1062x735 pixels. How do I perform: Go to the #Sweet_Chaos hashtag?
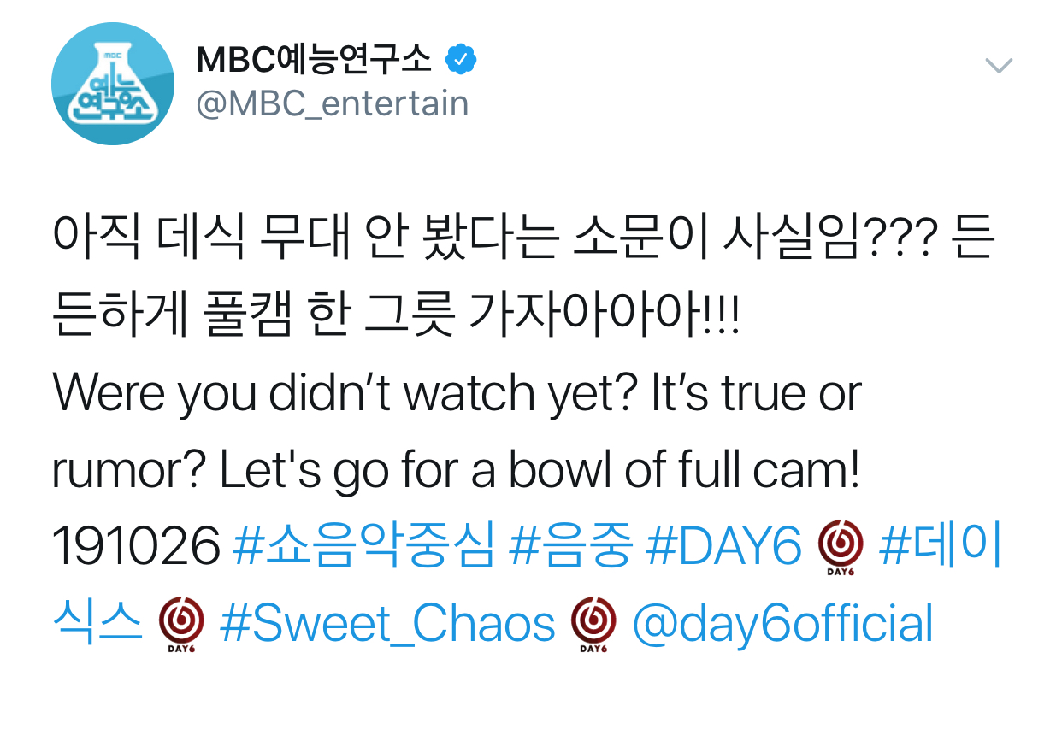pos(387,625)
